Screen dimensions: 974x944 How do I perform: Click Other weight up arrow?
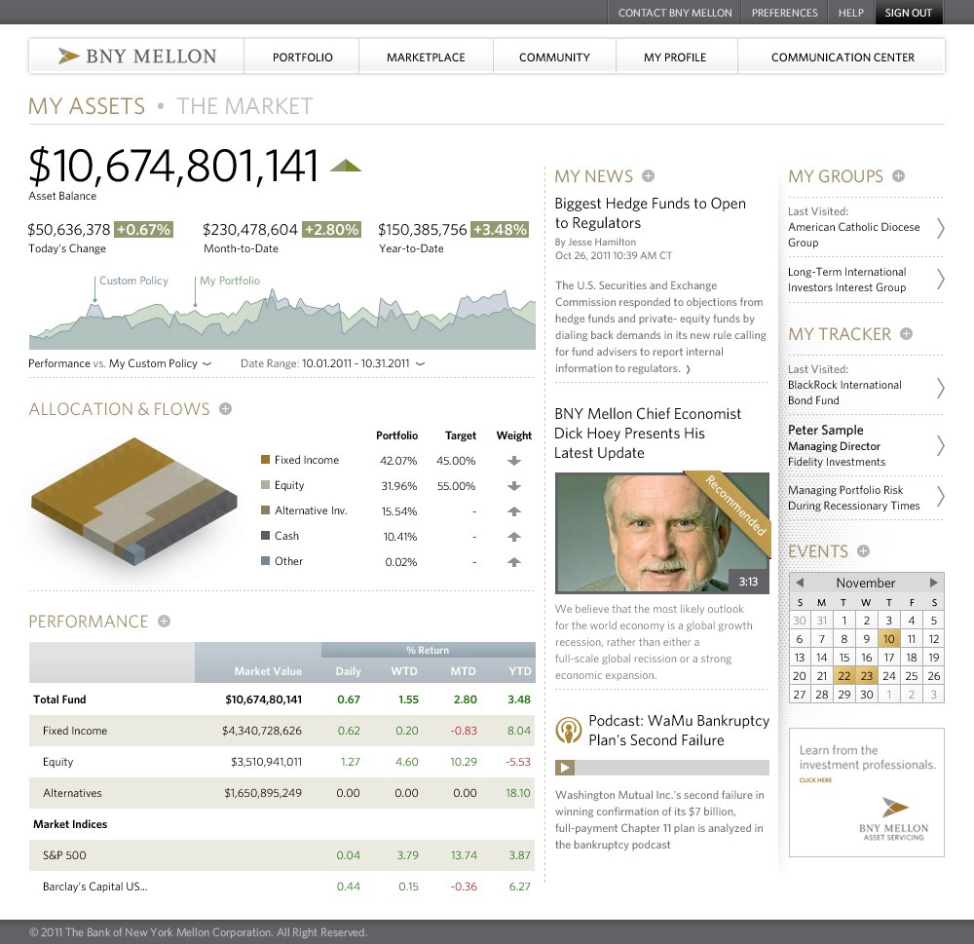513,562
